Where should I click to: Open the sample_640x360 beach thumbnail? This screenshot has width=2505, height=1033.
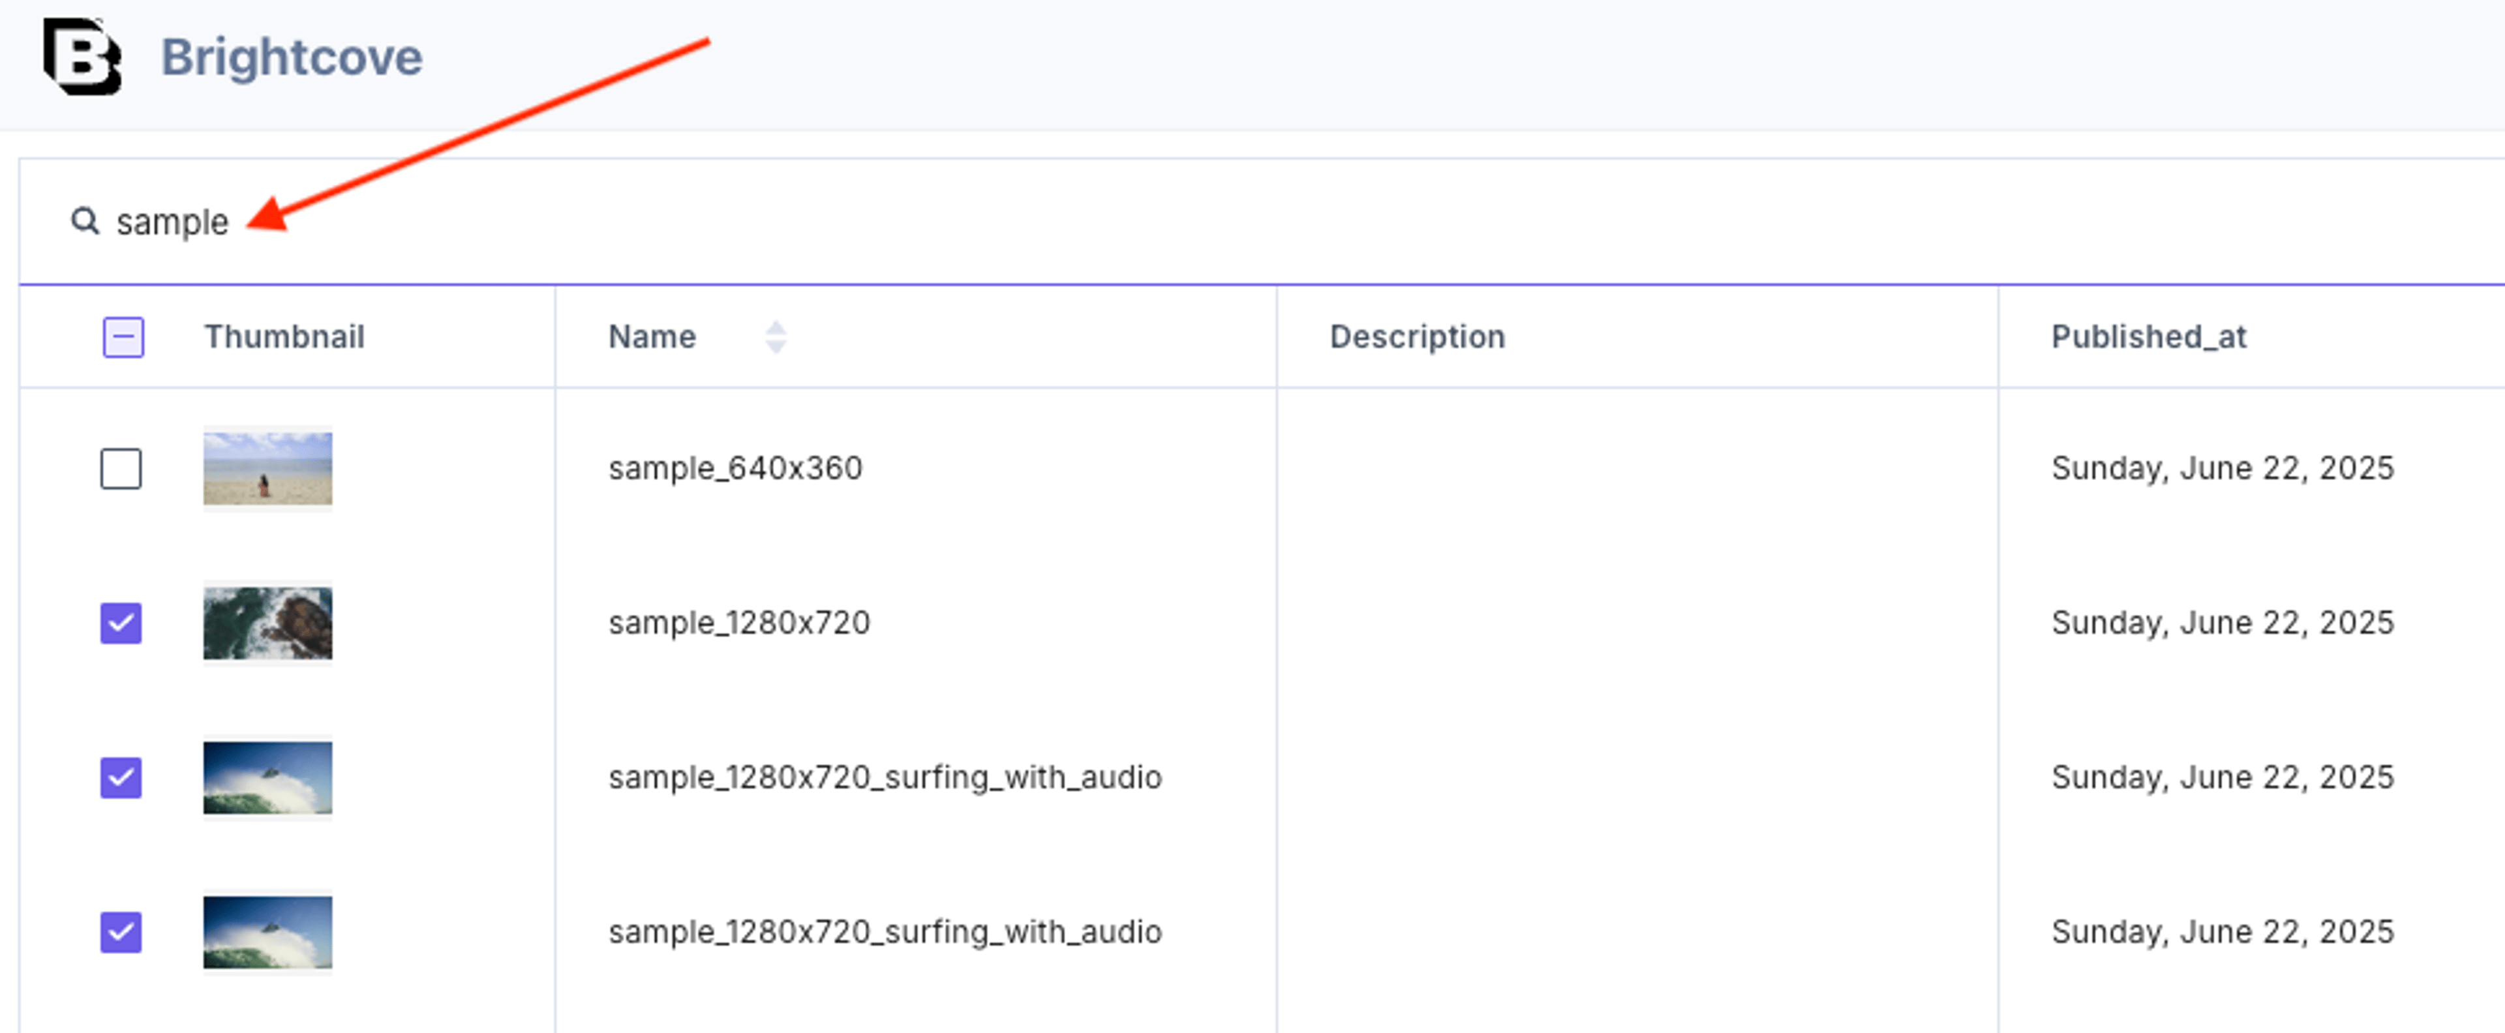(x=267, y=468)
